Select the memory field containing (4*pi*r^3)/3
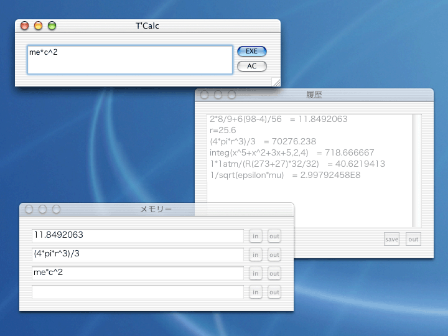The width and height of the screenshot is (448, 336). coord(138,254)
